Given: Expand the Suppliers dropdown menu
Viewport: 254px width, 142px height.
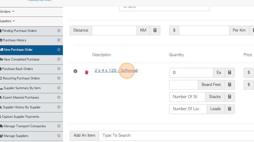Looking at the screenshot, I should pyautogui.click(x=7, y=21).
